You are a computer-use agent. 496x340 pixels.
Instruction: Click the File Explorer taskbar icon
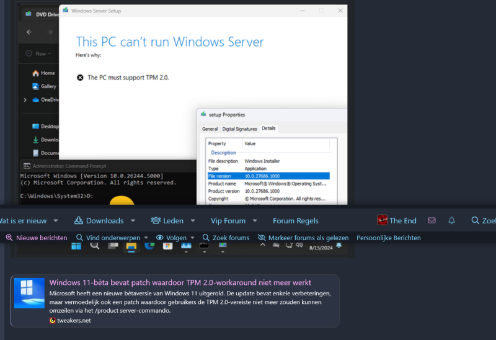point(131,246)
